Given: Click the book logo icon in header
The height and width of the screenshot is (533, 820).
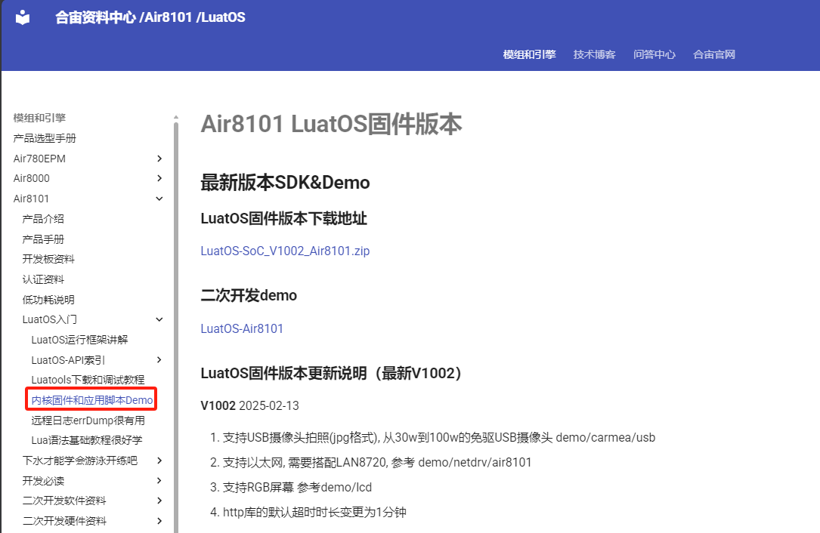Looking at the screenshot, I should coord(23,18).
